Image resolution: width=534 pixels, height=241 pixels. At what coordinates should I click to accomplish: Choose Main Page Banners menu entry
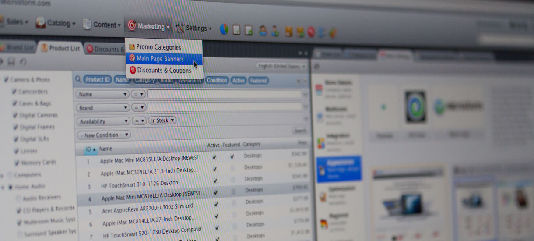pyautogui.click(x=164, y=59)
